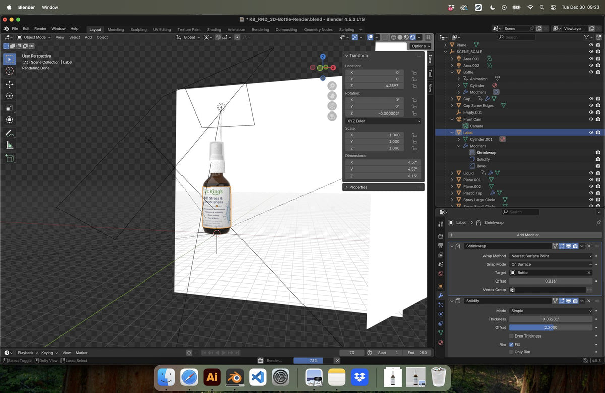605x393 pixels.
Task: Open the Wrap Method dropdown
Action: [551, 256]
